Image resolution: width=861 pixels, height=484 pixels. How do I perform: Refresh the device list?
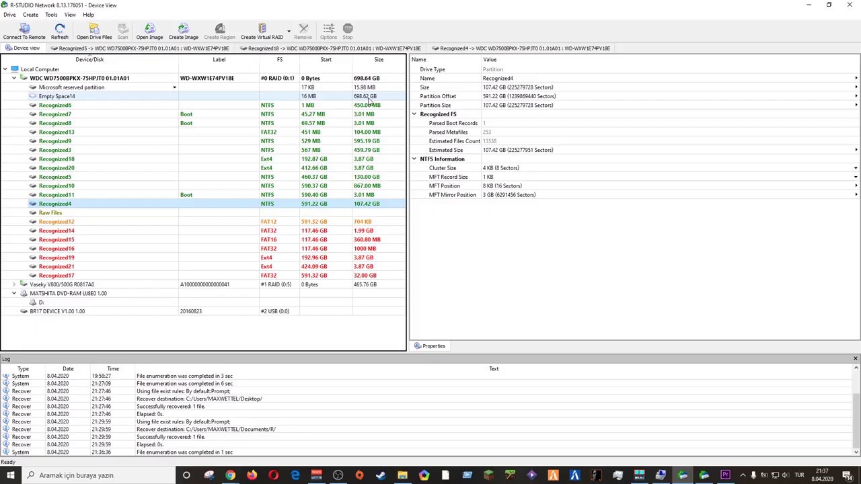[59, 32]
